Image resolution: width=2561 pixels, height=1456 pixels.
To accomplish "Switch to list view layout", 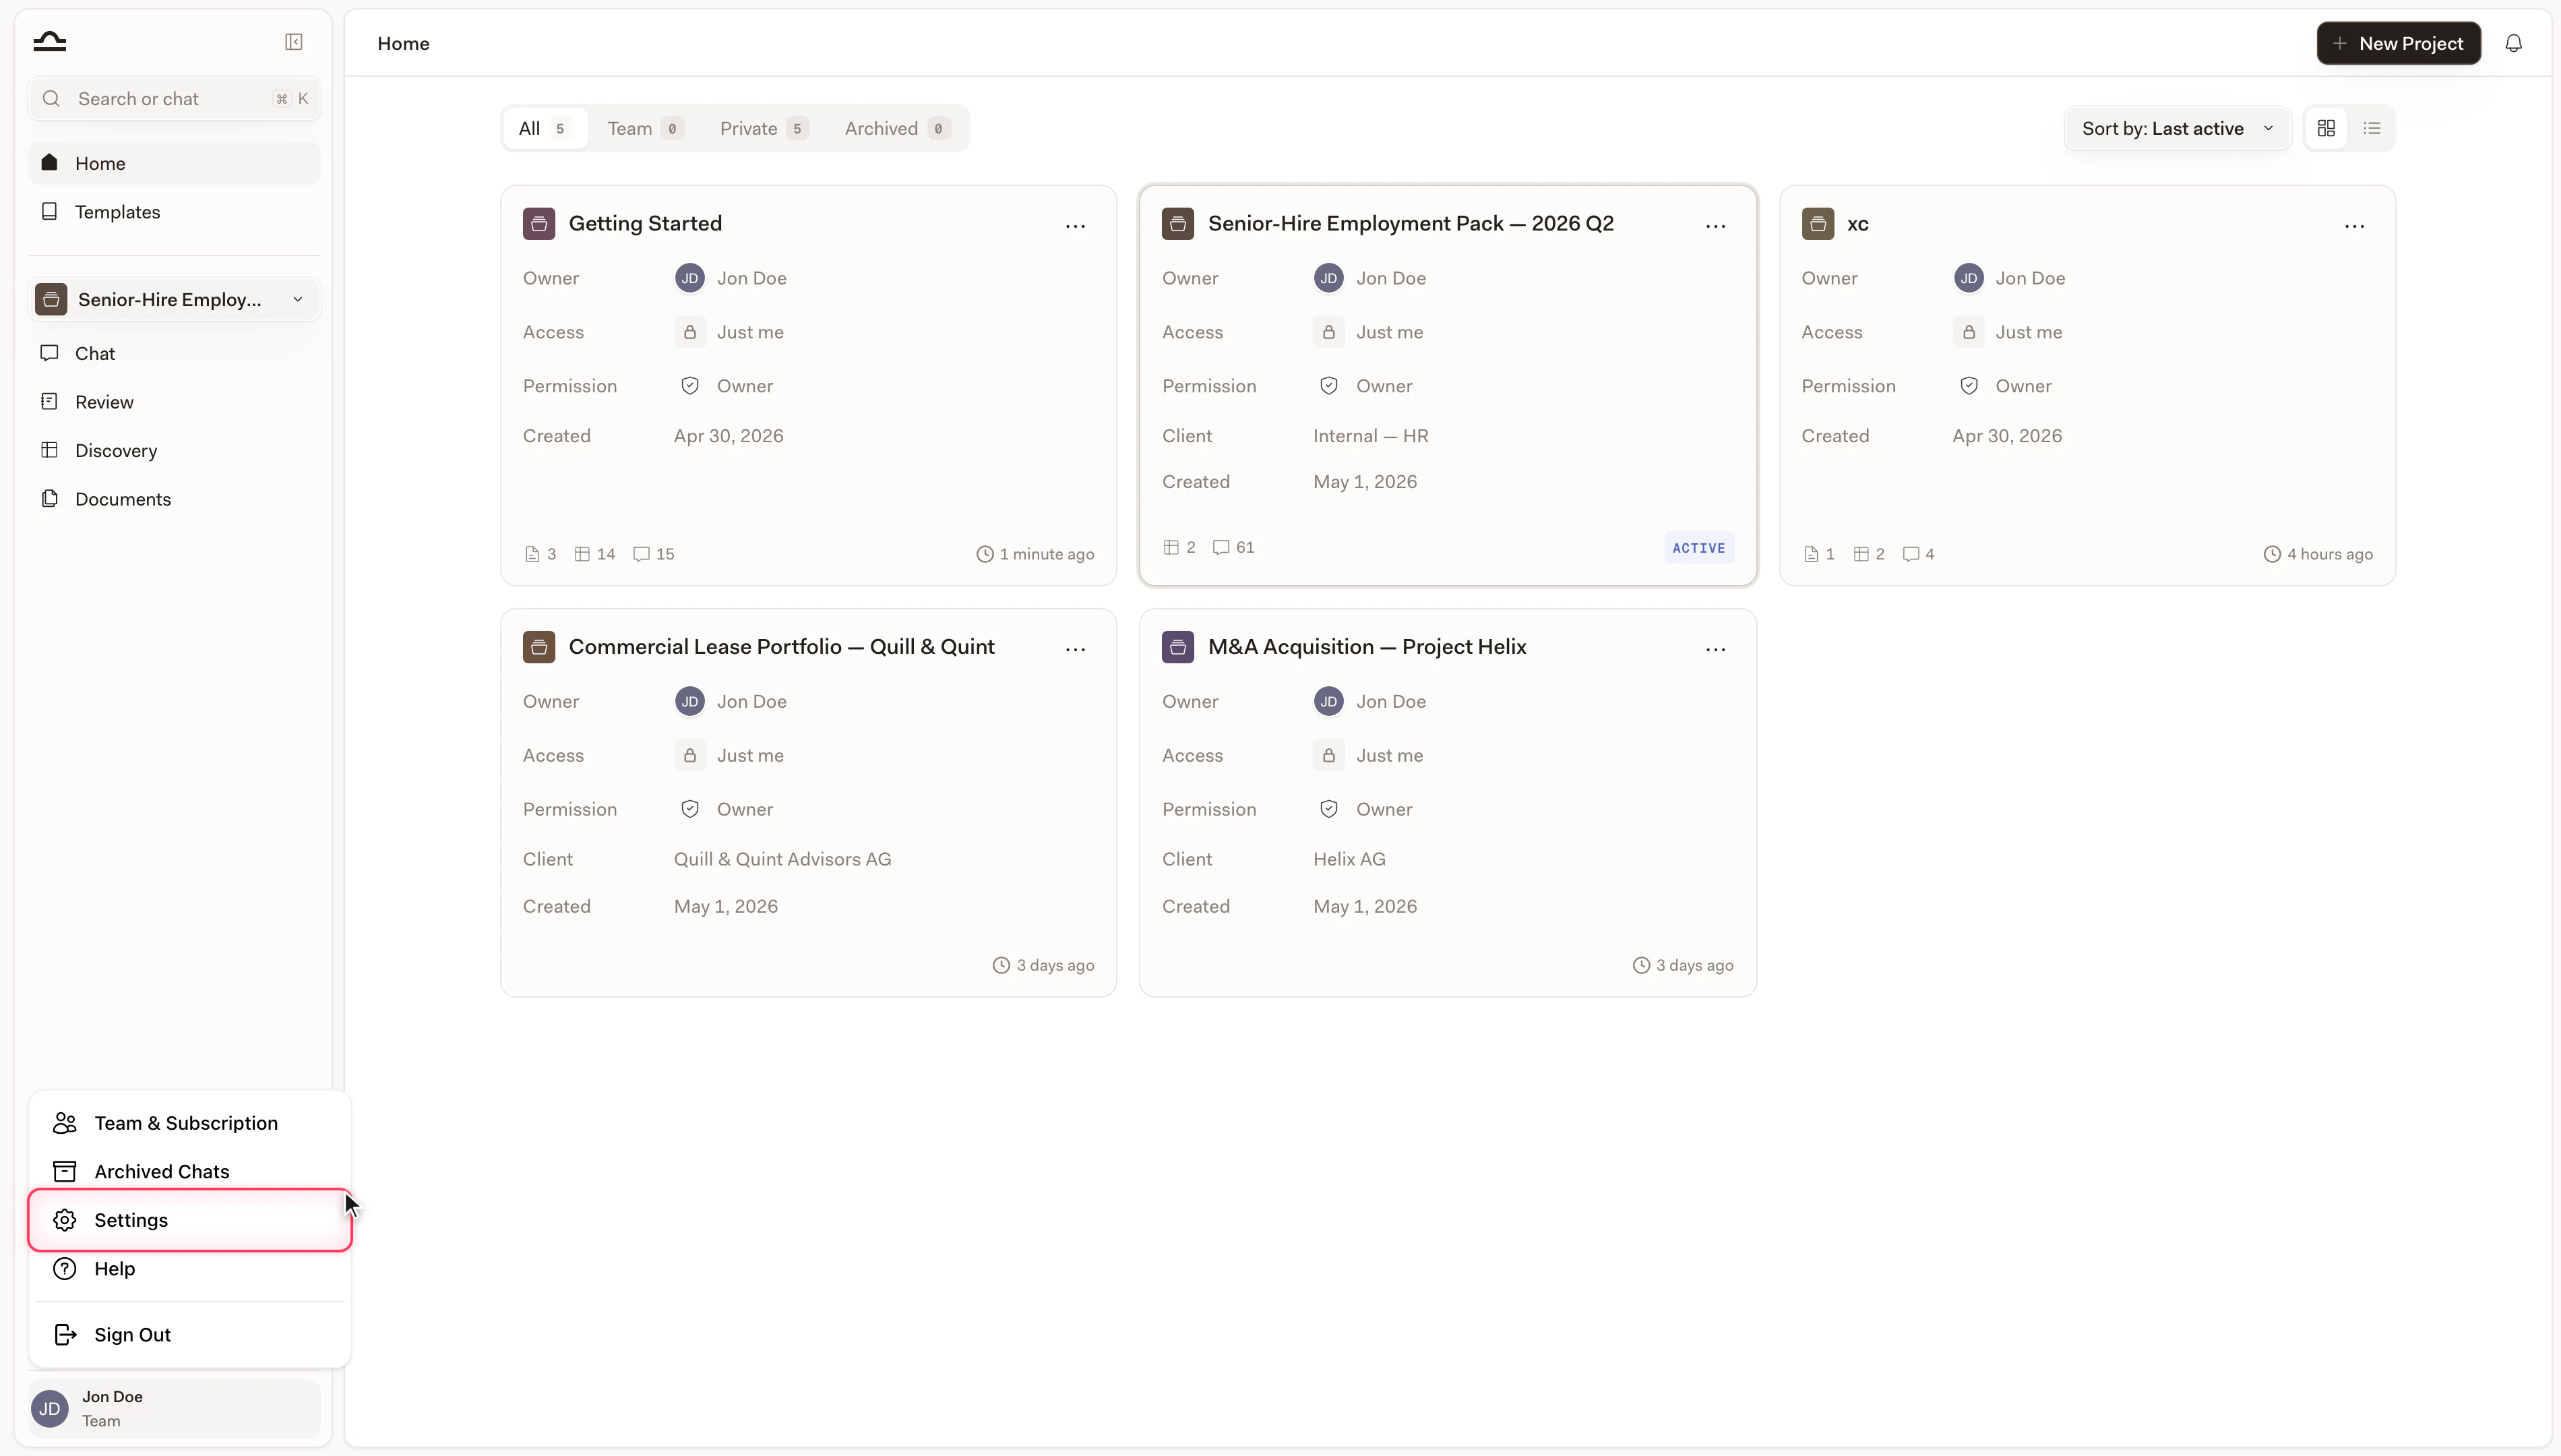I will (x=2372, y=128).
